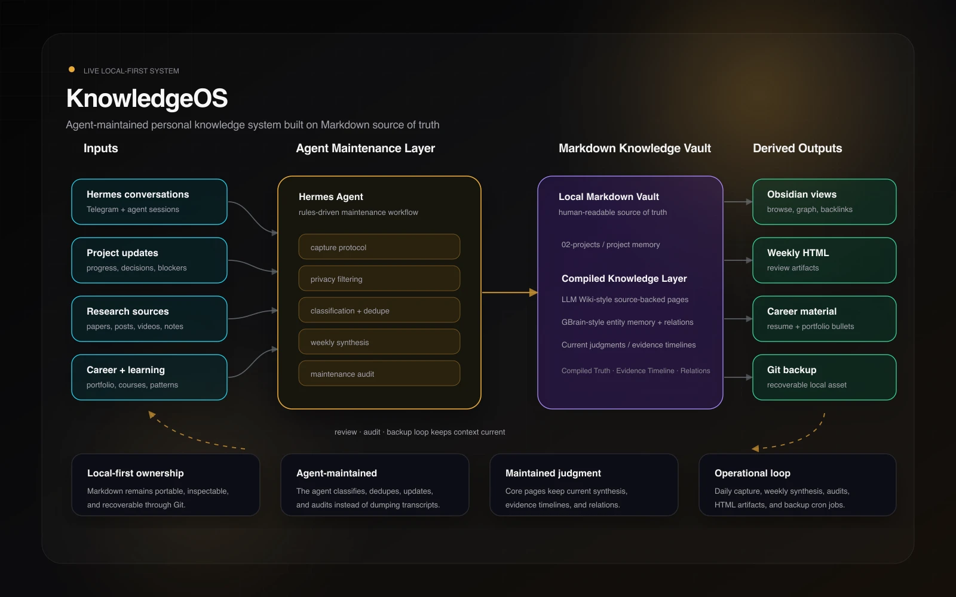Viewport: 956px width, 597px height.
Task: Click the 'Agent-maintained personal knowledge system' tagline
Action: (253, 125)
